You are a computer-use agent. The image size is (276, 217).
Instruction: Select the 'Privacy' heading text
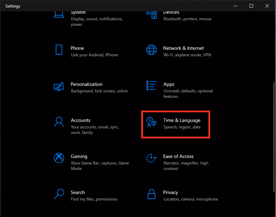170,192
